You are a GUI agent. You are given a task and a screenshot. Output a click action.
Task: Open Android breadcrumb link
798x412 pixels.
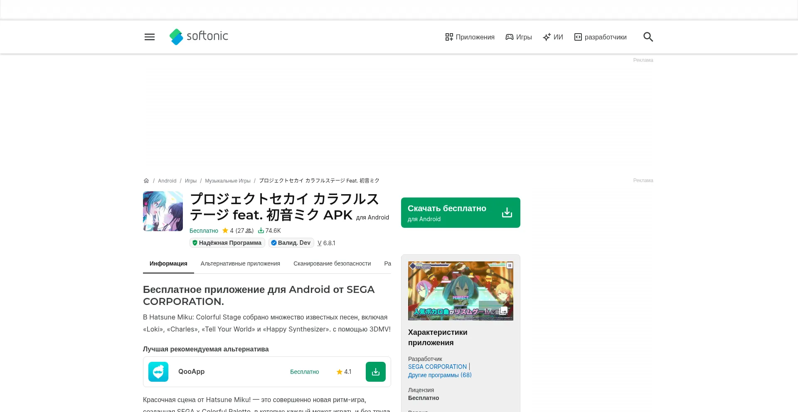167,181
